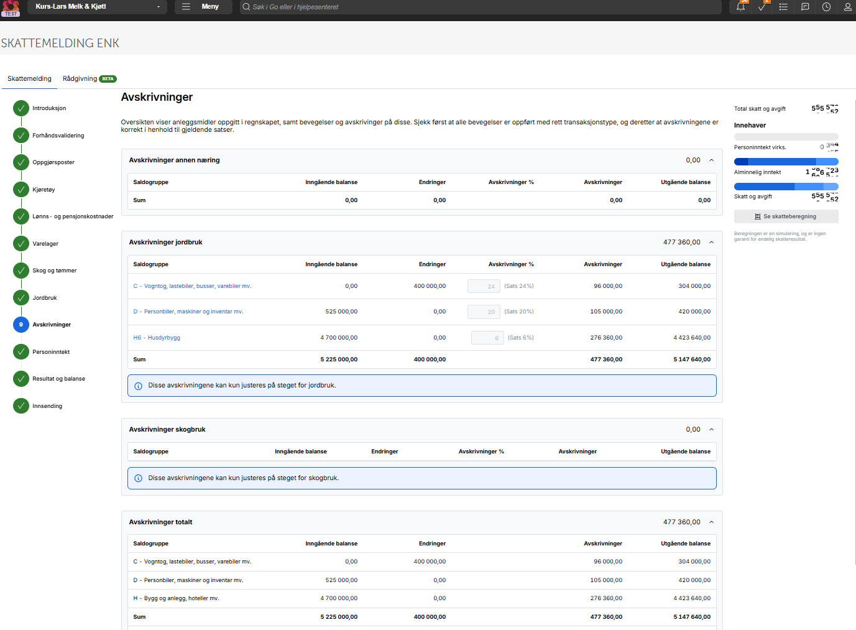Collapse the Avskrivninger skogbruk section
The height and width of the screenshot is (630, 856).
[712, 430]
